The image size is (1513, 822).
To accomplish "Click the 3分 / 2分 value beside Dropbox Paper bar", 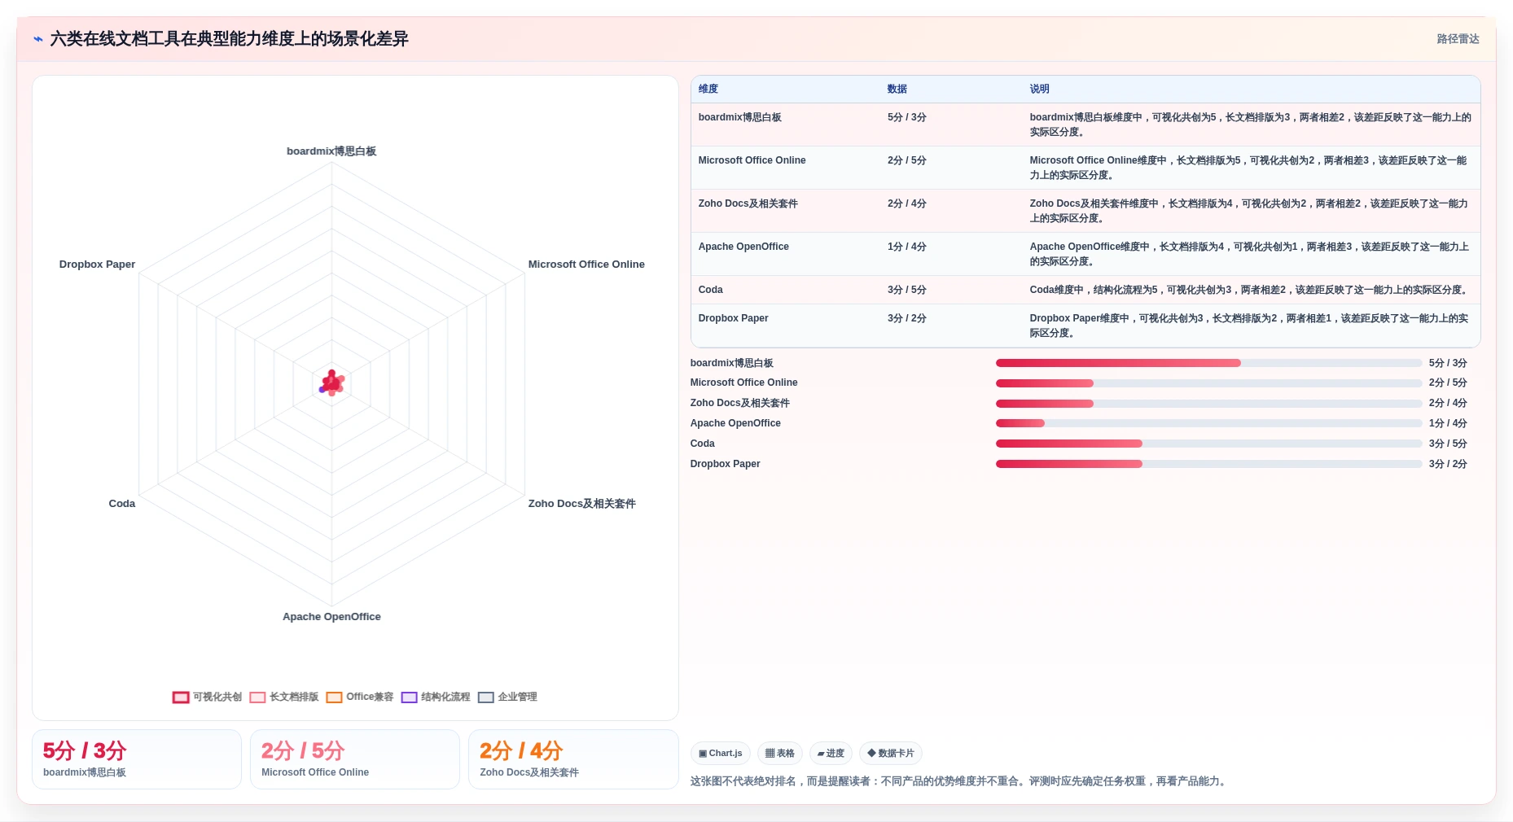I will (x=1448, y=464).
